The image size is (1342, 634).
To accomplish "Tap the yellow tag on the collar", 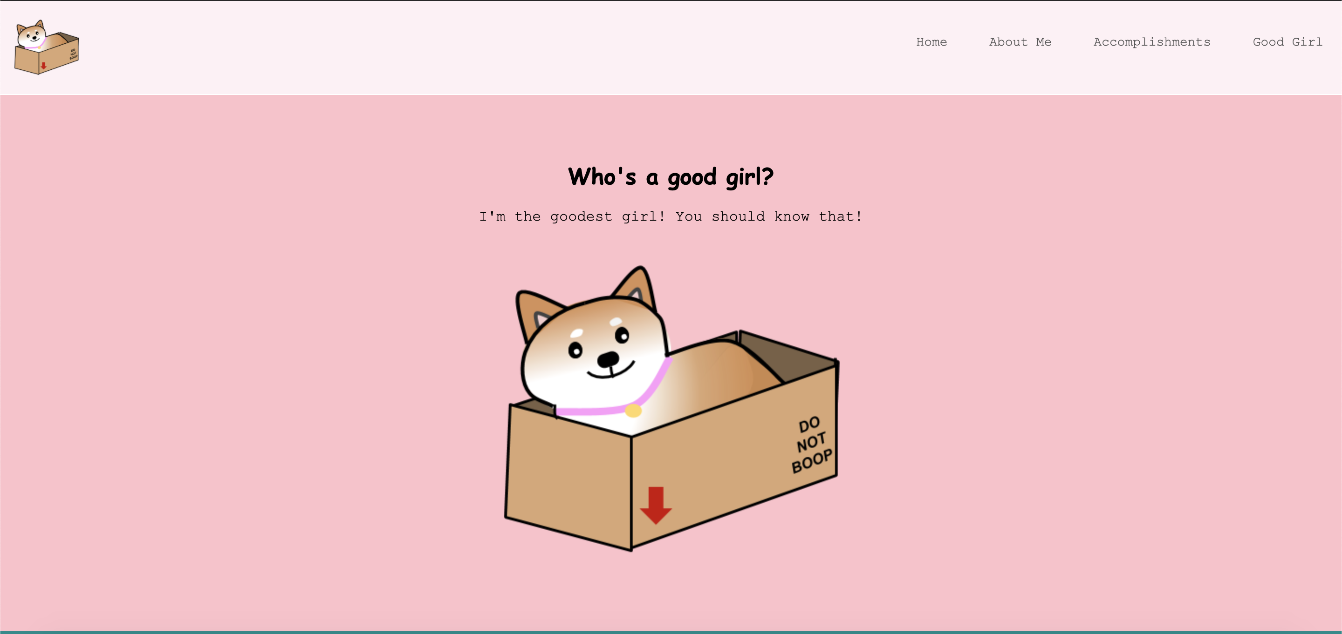I will pyautogui.click(x=633, y=411).
